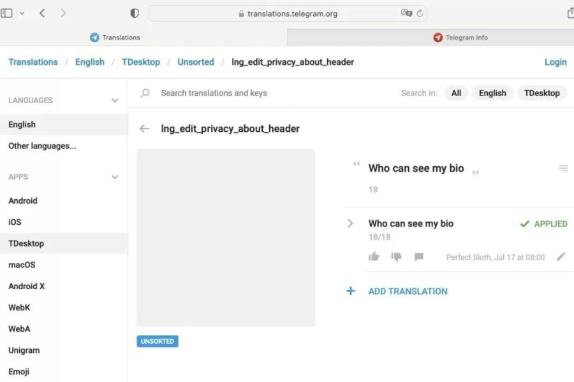574x382 pixels.
Task: Set search scope to TDesktop
Action: click(541, 93)
